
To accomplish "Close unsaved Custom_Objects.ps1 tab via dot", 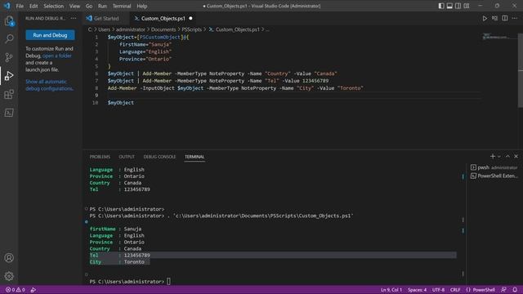I will [190, 18].
